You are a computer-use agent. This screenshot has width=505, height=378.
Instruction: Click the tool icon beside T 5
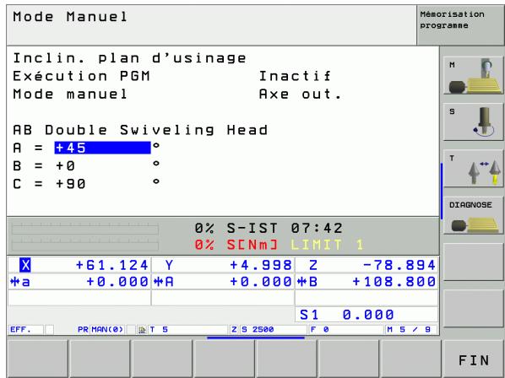[x=142, y=330]
